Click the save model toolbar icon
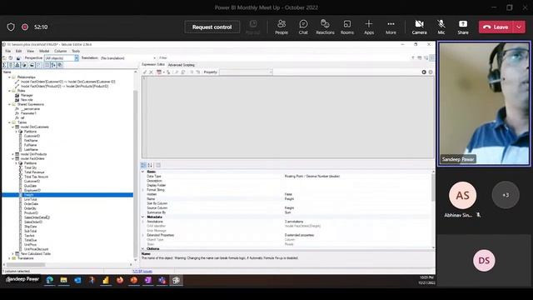533x300 pixels. click(18, 58)
